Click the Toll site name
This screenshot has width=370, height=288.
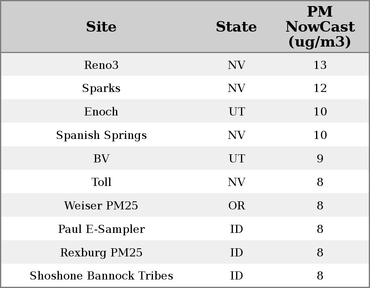[101, 182]
